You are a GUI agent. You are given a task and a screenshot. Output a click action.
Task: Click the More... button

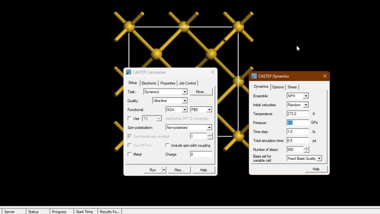click(201, 92)
